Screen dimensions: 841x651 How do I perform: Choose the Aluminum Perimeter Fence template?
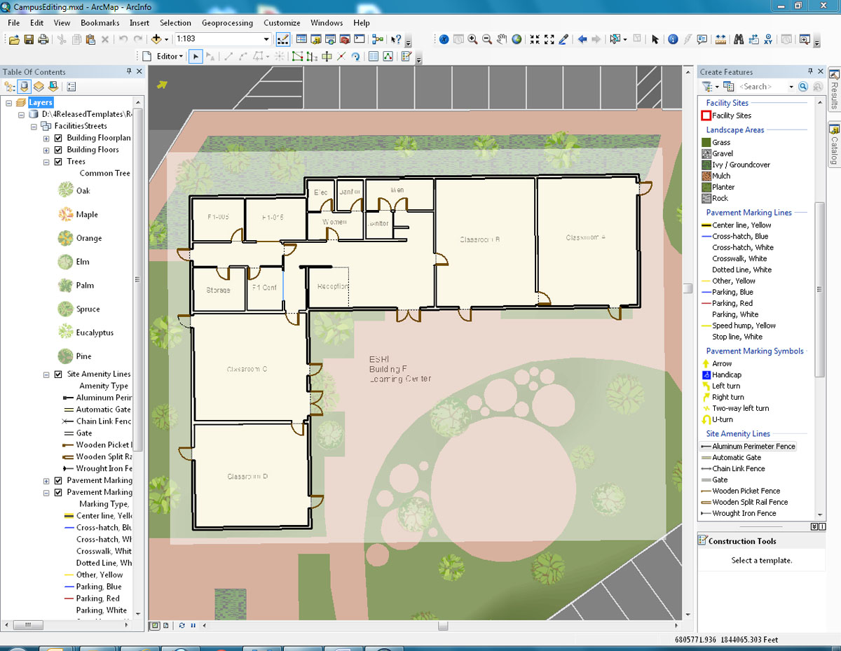[748, 446]
